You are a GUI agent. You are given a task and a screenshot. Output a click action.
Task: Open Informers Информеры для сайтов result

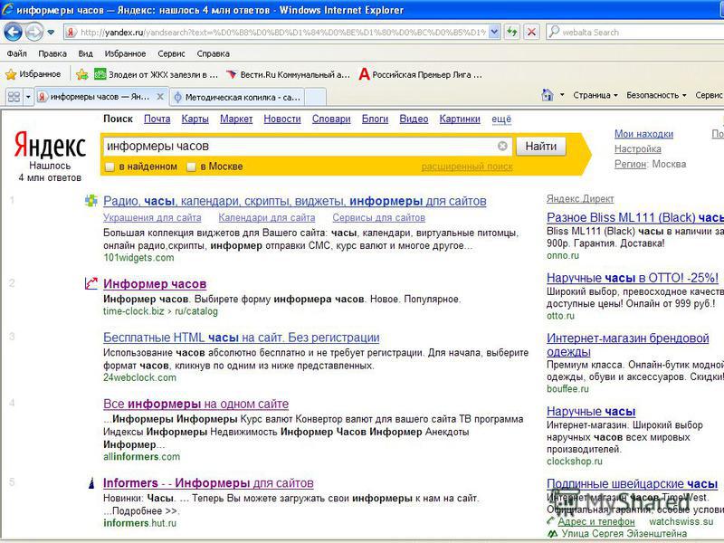[x=208, y=483]
